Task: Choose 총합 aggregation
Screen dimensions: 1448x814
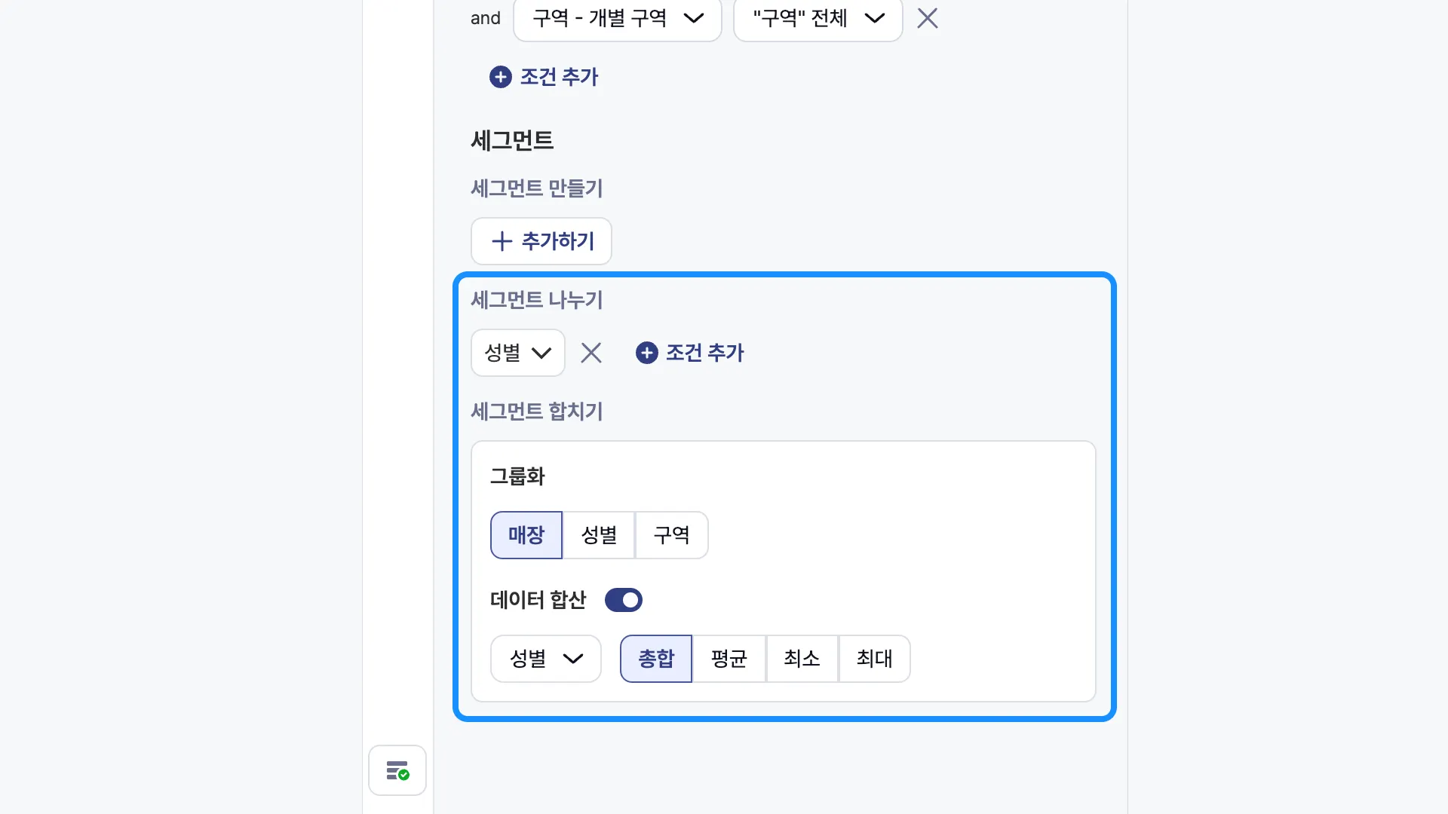Action: (656, 659)
